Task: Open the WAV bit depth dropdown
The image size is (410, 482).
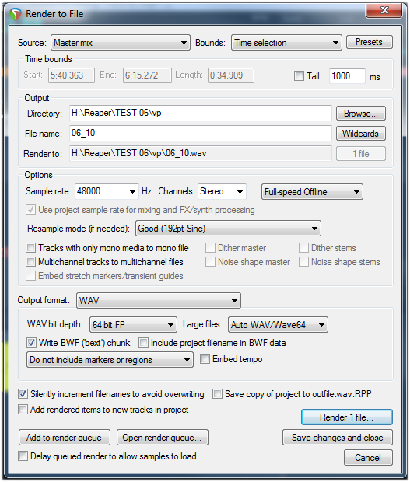Action: coord(133,325)
